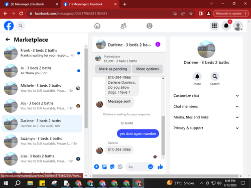Open File Explorer from taskbar
The width and height of the screenshot is (251, 188).
pyautogui.click(x=30, y=183)
